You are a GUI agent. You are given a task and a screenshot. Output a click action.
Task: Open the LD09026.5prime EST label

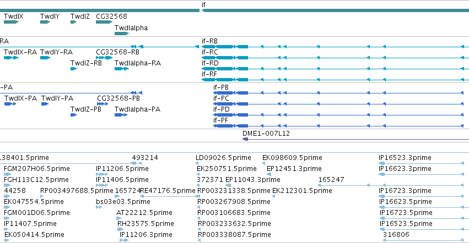(x=223, y=158)
